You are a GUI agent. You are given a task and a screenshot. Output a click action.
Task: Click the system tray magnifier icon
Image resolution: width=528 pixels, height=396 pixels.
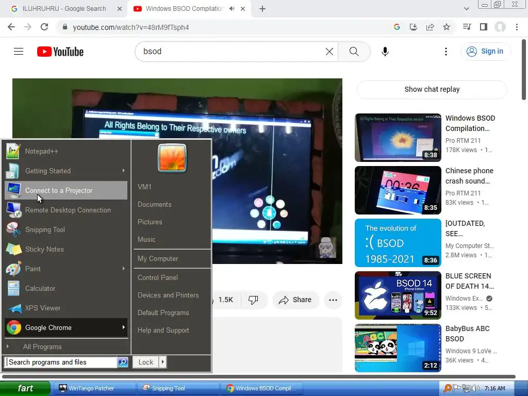point(448,388)
